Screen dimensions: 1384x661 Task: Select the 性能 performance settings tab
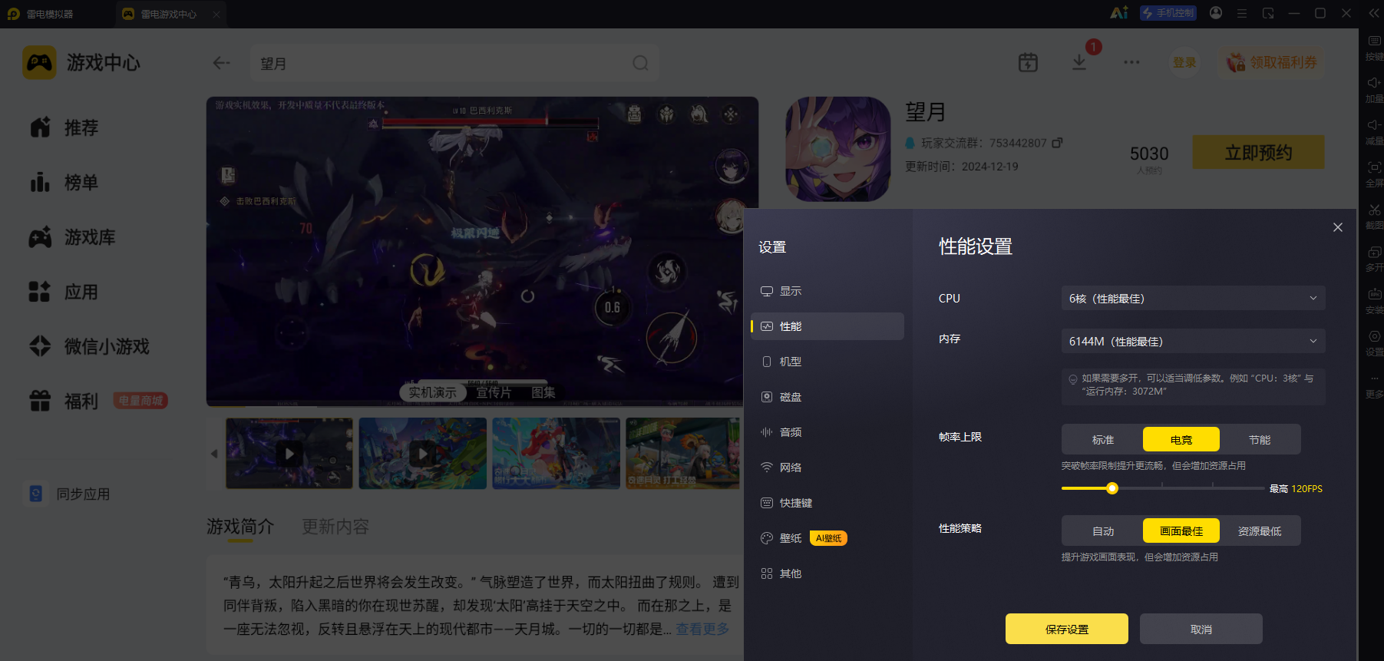pos(827,326)
